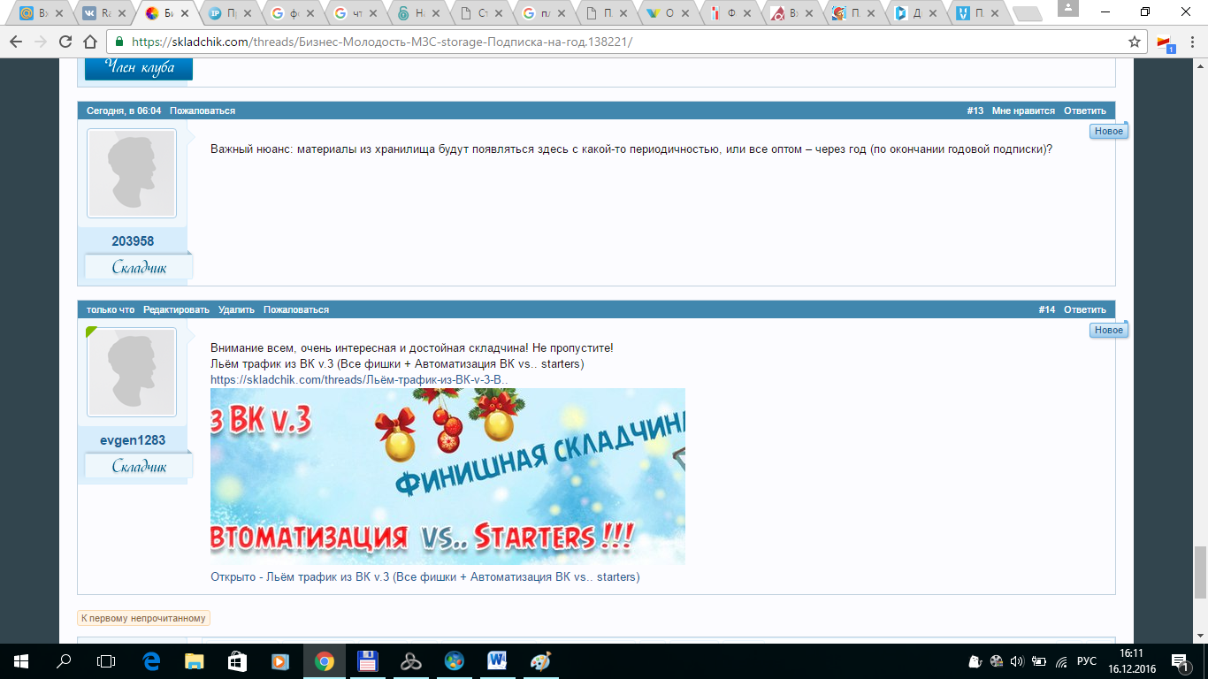Report post #14 via Пожаловаться
Image resolution: width=1208 pixels, height=679 pixels.
[x=296, y=309]
